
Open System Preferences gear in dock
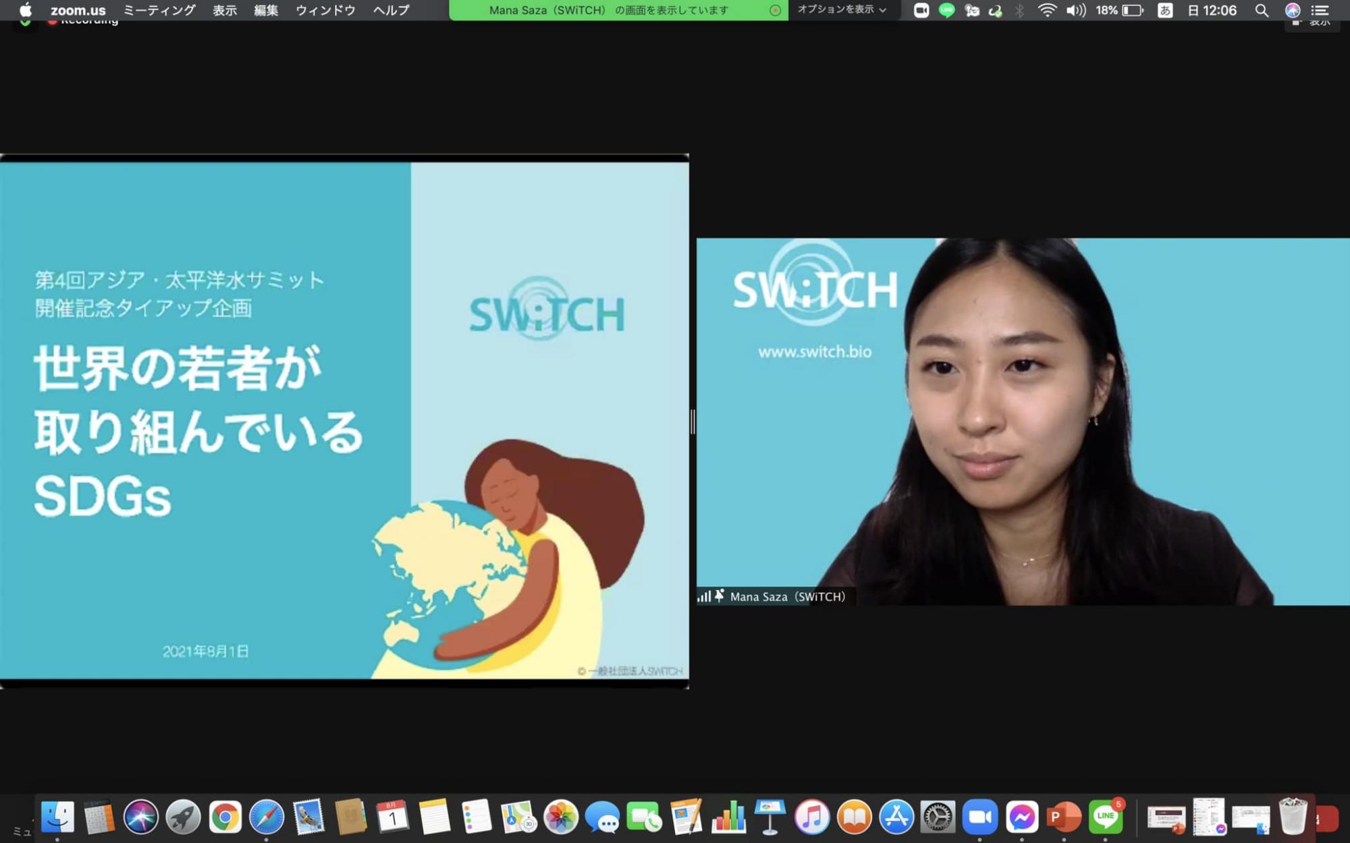[938, 817]
